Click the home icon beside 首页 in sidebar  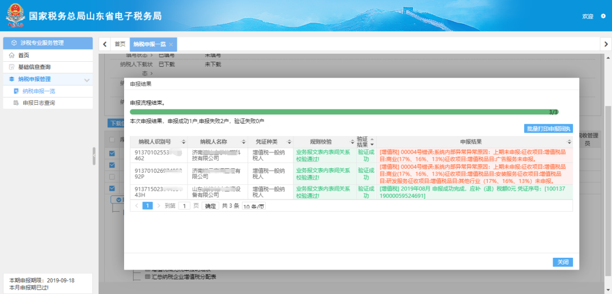click(x=11, y=56)
